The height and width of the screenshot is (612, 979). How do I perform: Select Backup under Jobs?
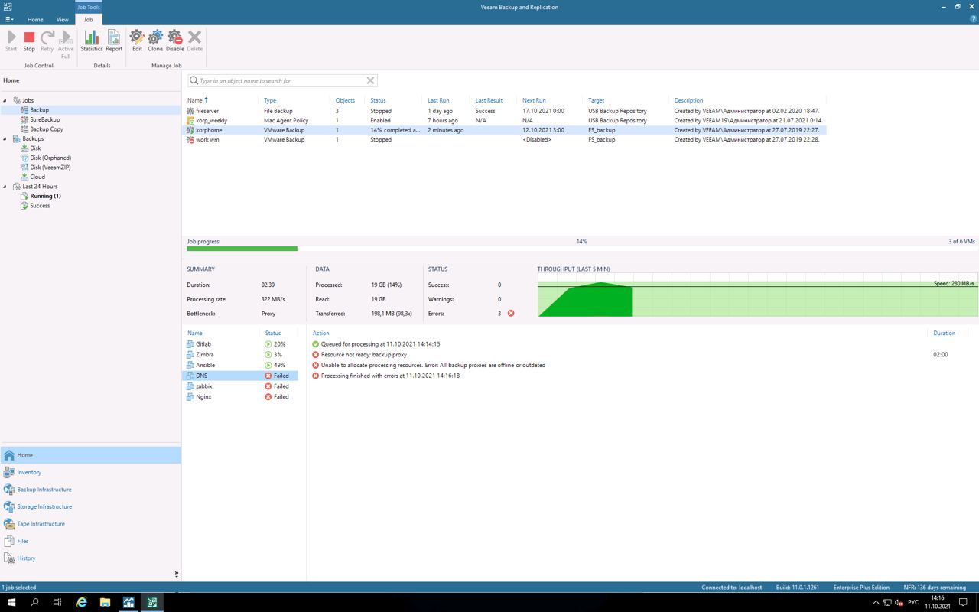[39, 110]
